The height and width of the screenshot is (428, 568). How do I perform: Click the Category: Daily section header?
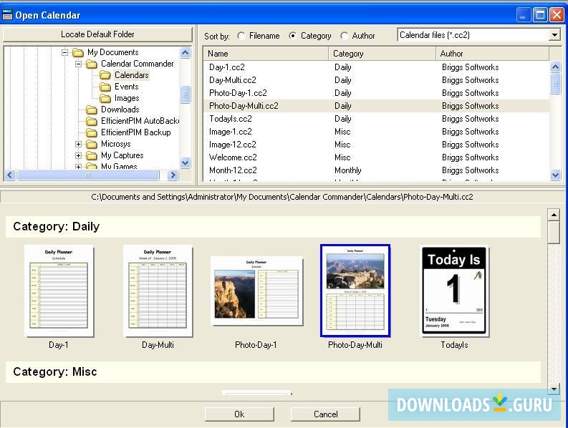tap(273, 227)
